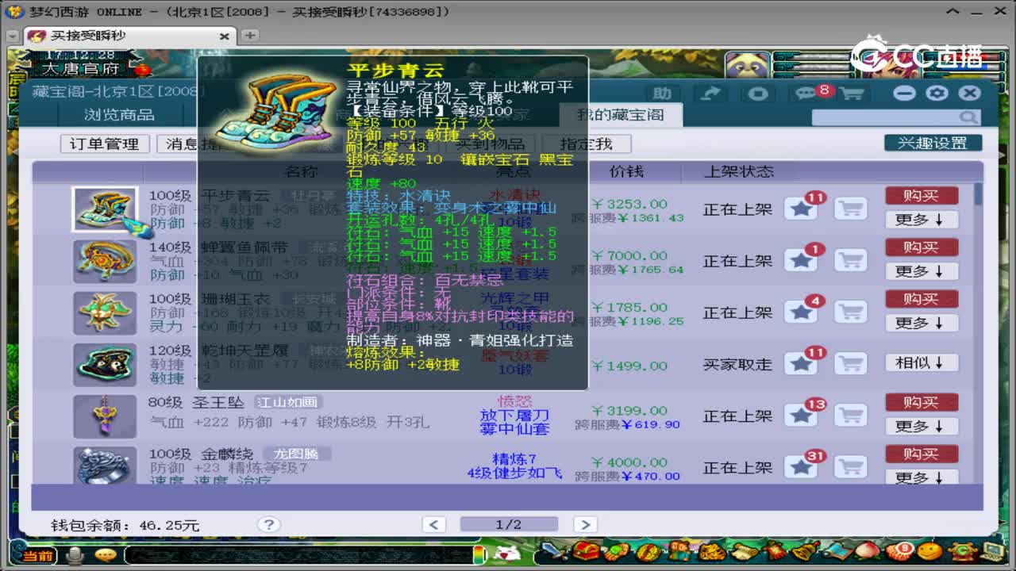Favorite the 蝉翼鱼佩带 item star

tap(802, 261)
